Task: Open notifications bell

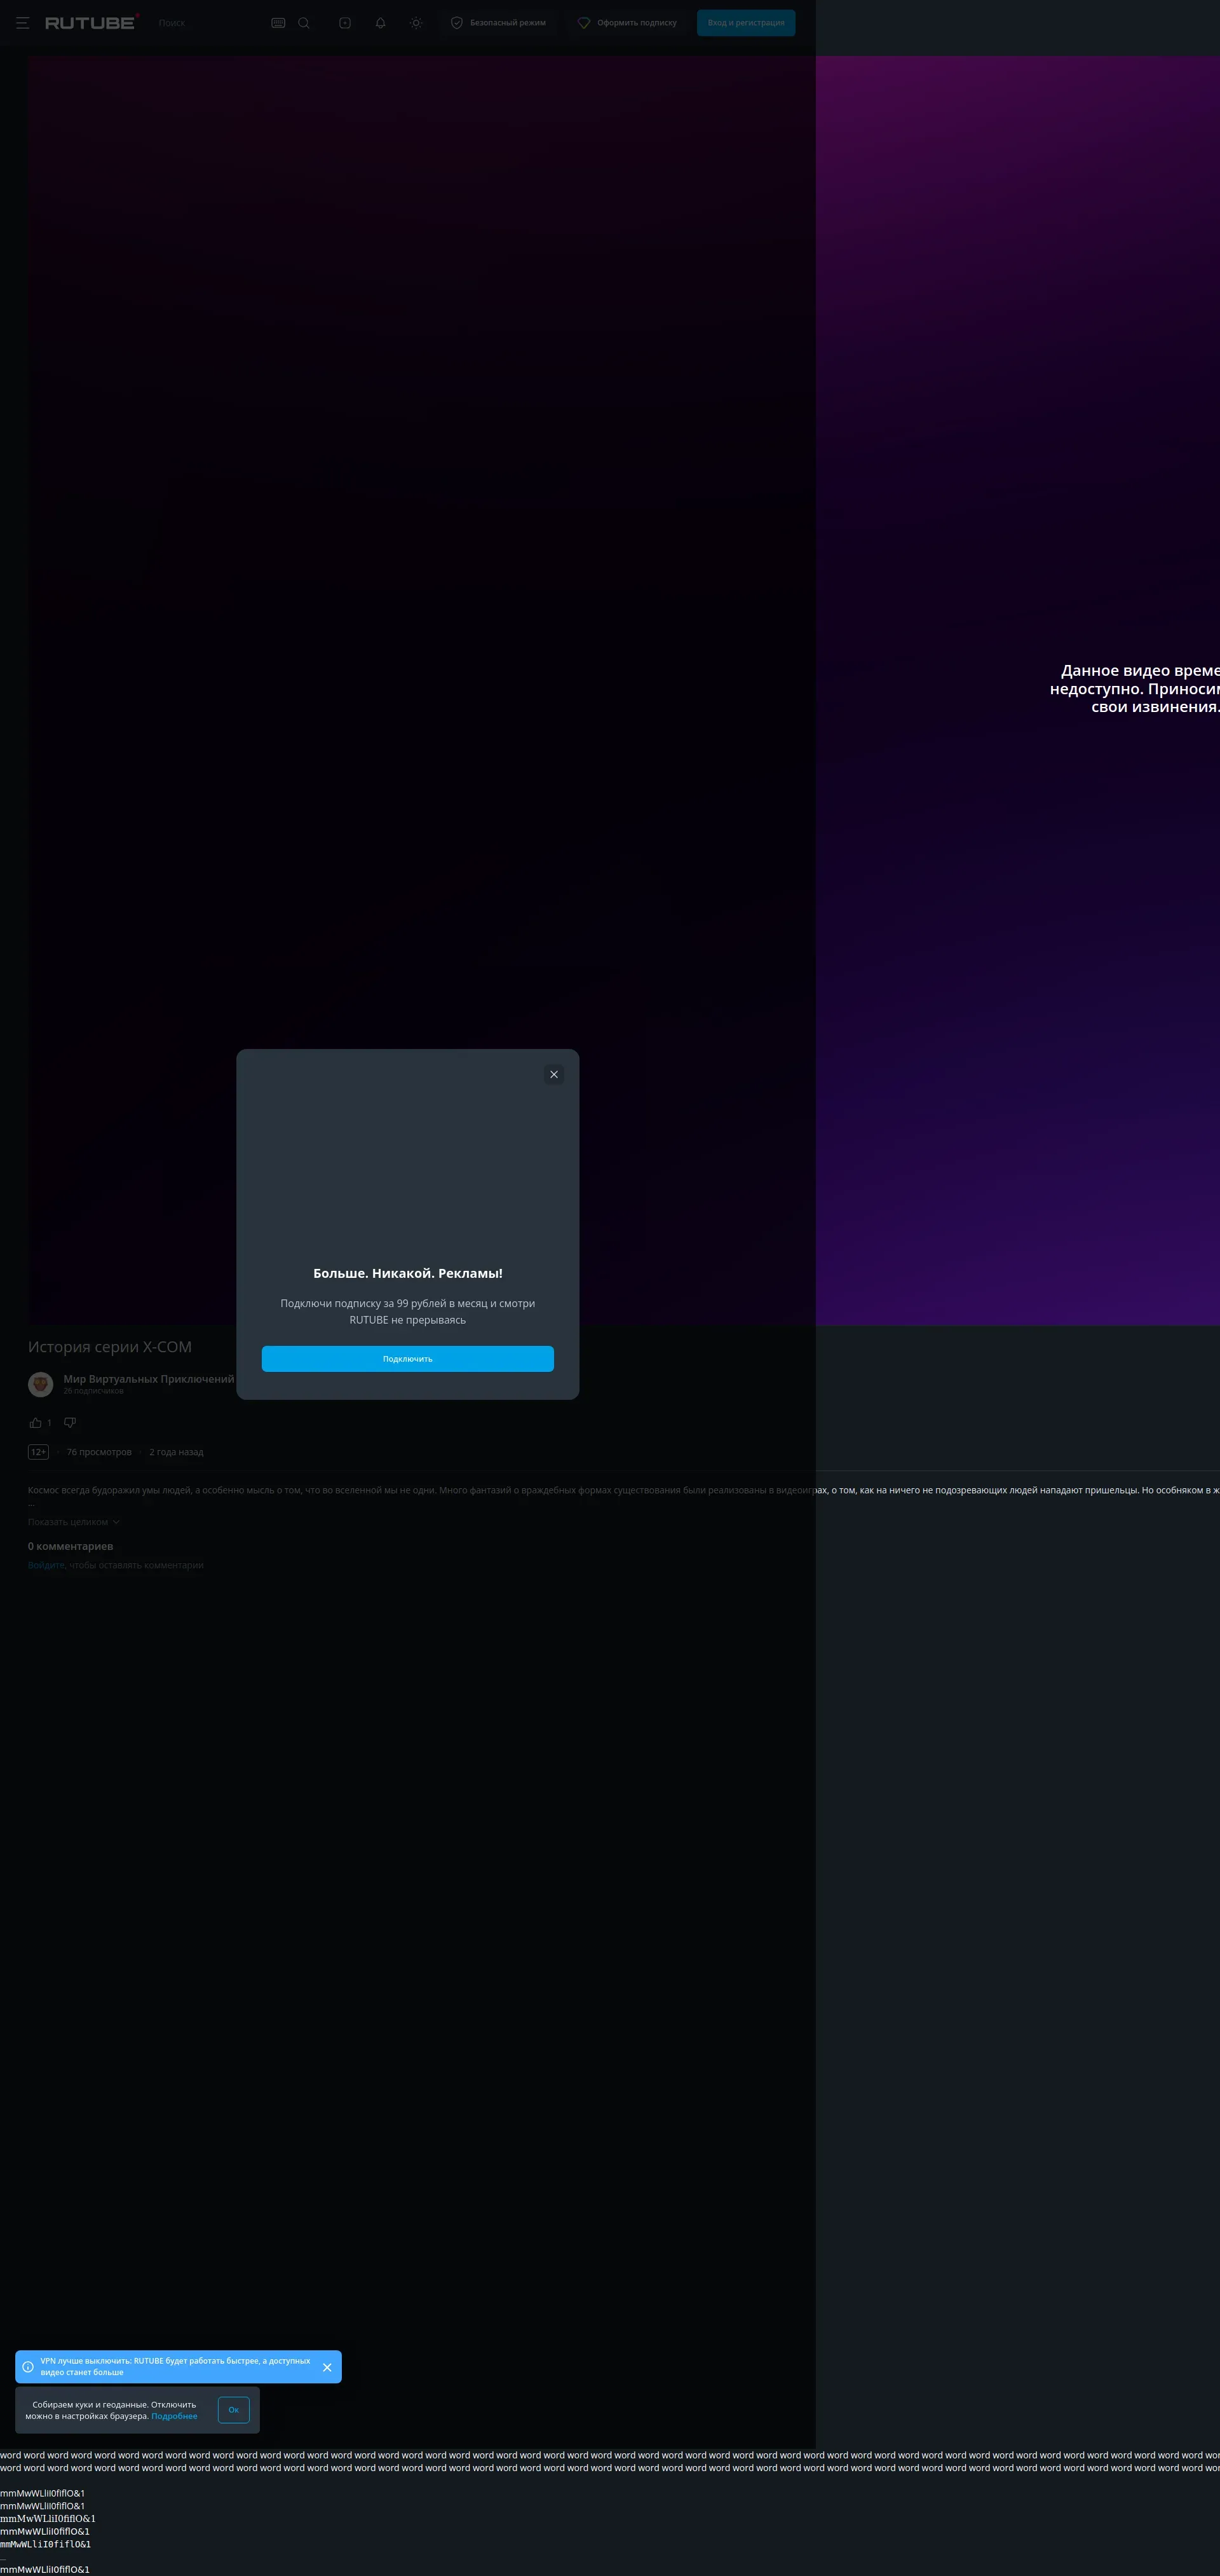Action: [x=381, y=23]
